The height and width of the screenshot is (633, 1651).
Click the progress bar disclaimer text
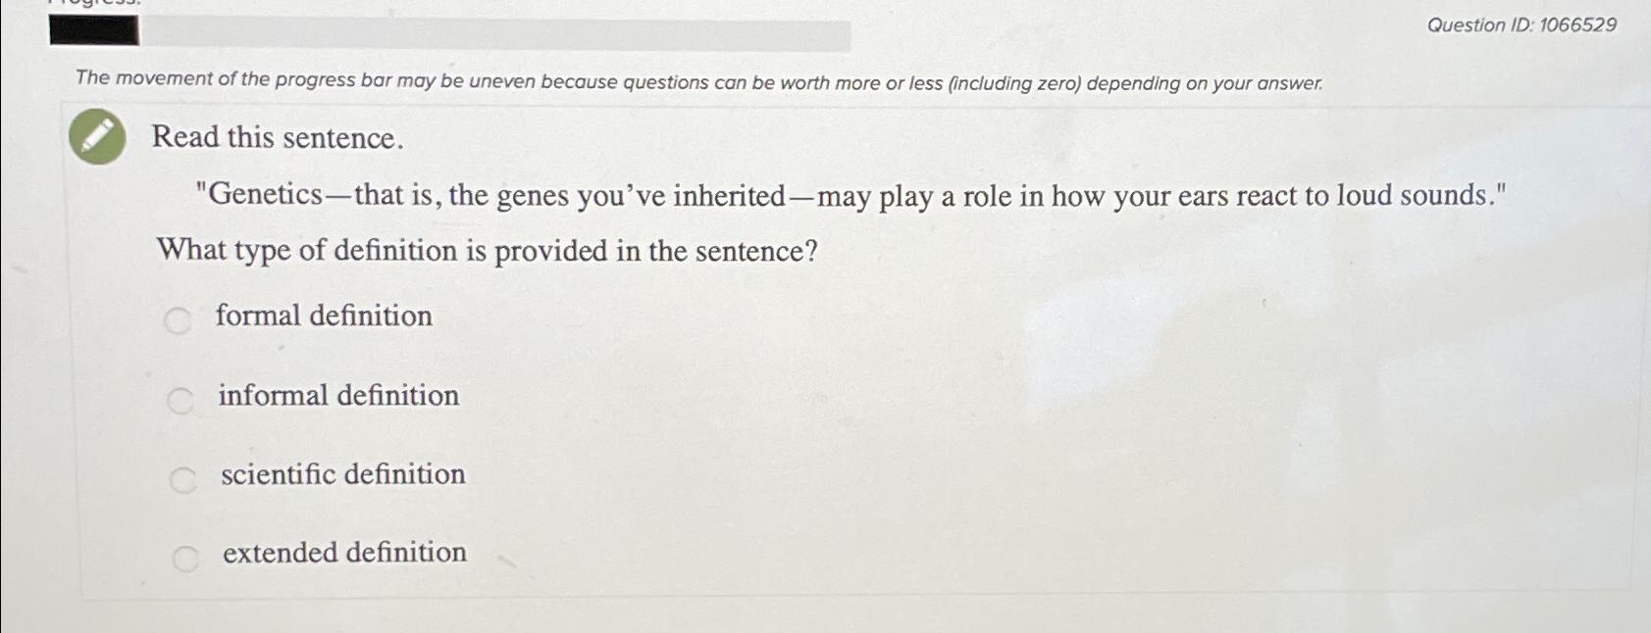[699, 82]
